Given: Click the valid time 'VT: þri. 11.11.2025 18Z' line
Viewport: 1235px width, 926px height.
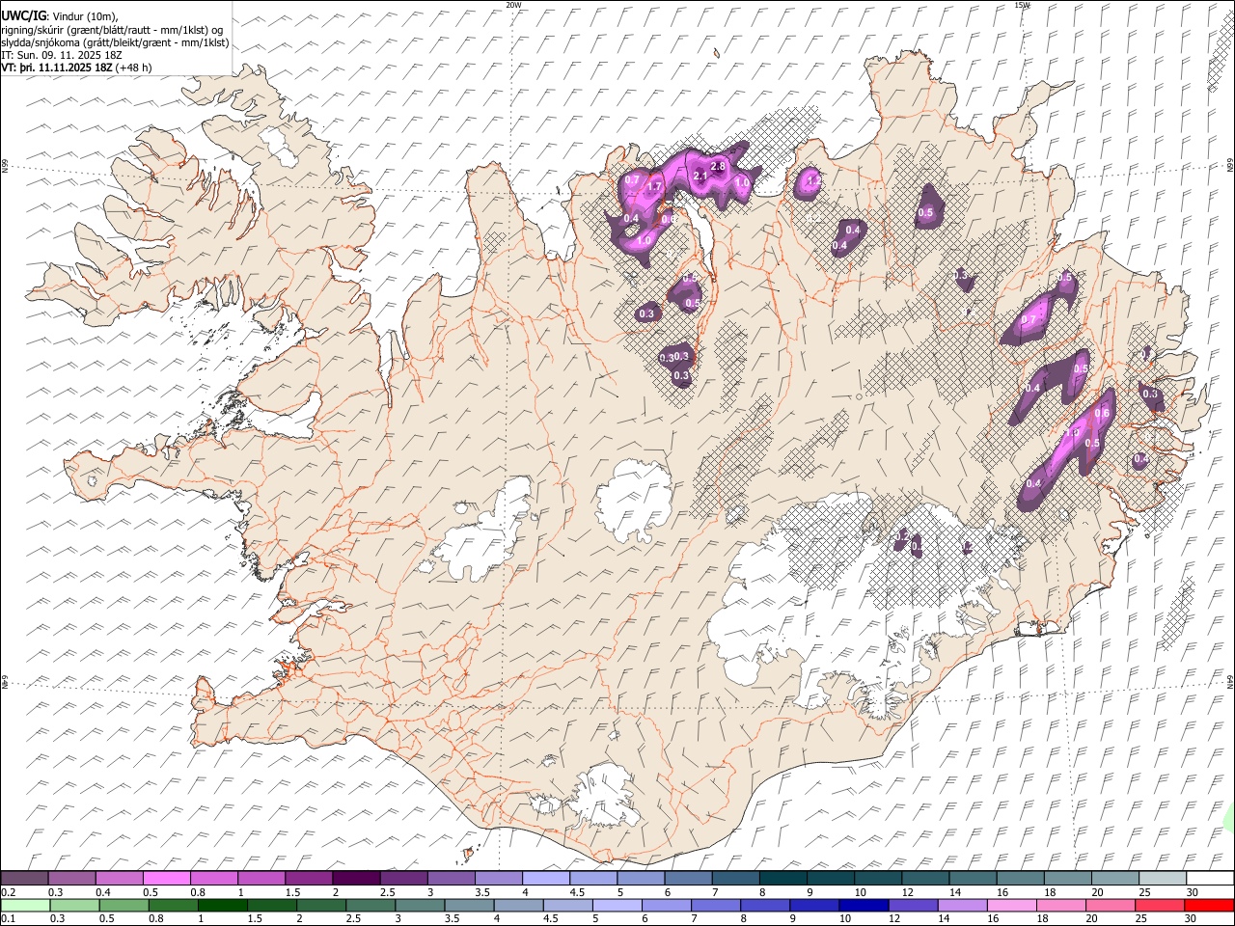Looking at the screenshot, I should click(58, 68).
